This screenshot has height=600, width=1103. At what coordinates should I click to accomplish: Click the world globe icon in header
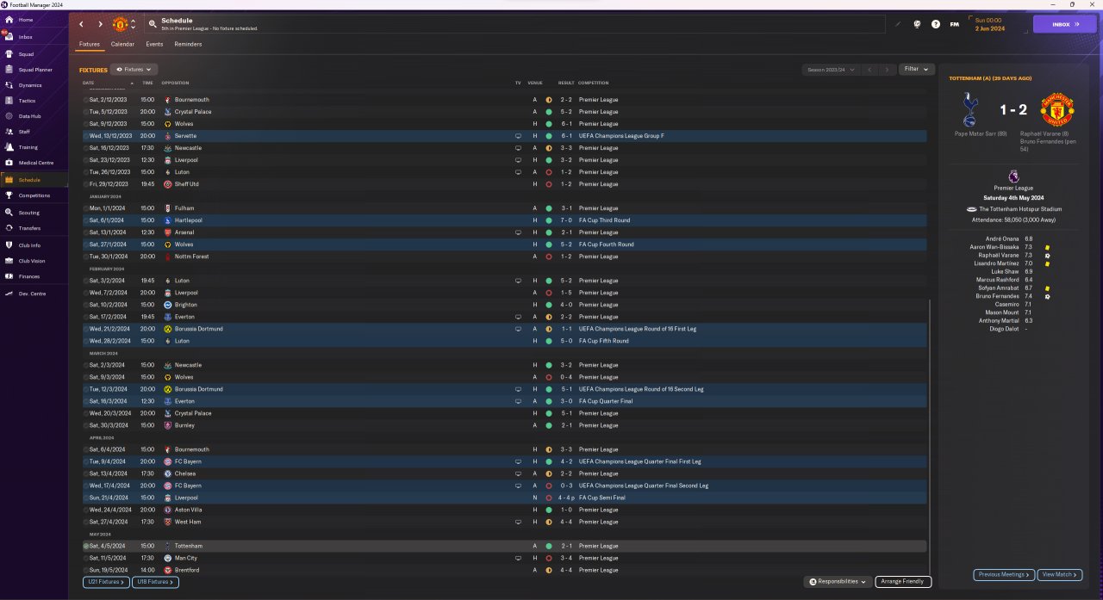(917, 24)
